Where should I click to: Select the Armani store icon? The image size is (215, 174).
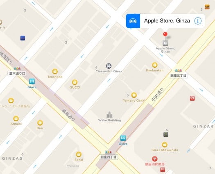coord(16,118)
